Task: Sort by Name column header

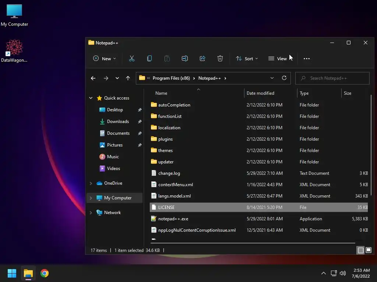Action: click(161, 93)
